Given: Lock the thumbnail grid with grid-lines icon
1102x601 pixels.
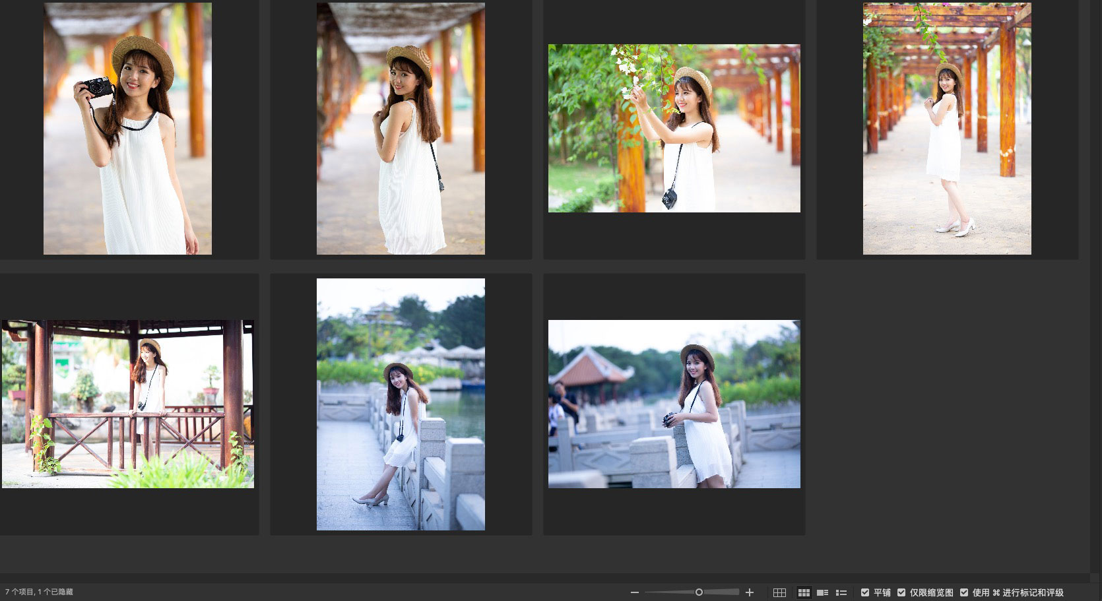Looking at the screenshot, I should click(779, 592).
